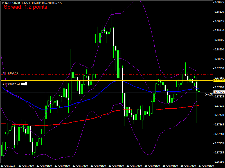This screenshot has width=225, height=168.
Task: Select the #13308567 sl stop loss label
Action: click(x=10, y=73)
